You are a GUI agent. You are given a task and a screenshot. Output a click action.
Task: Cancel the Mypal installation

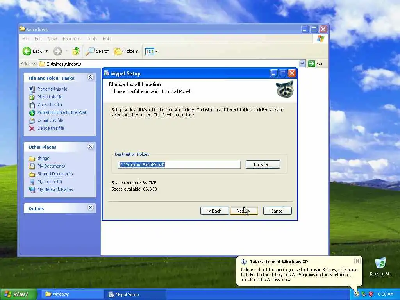pyautogui.click(x=277, y=211)
